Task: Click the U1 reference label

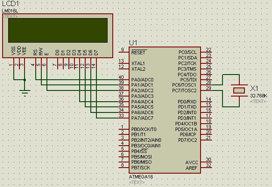Action: pos(133,42)
